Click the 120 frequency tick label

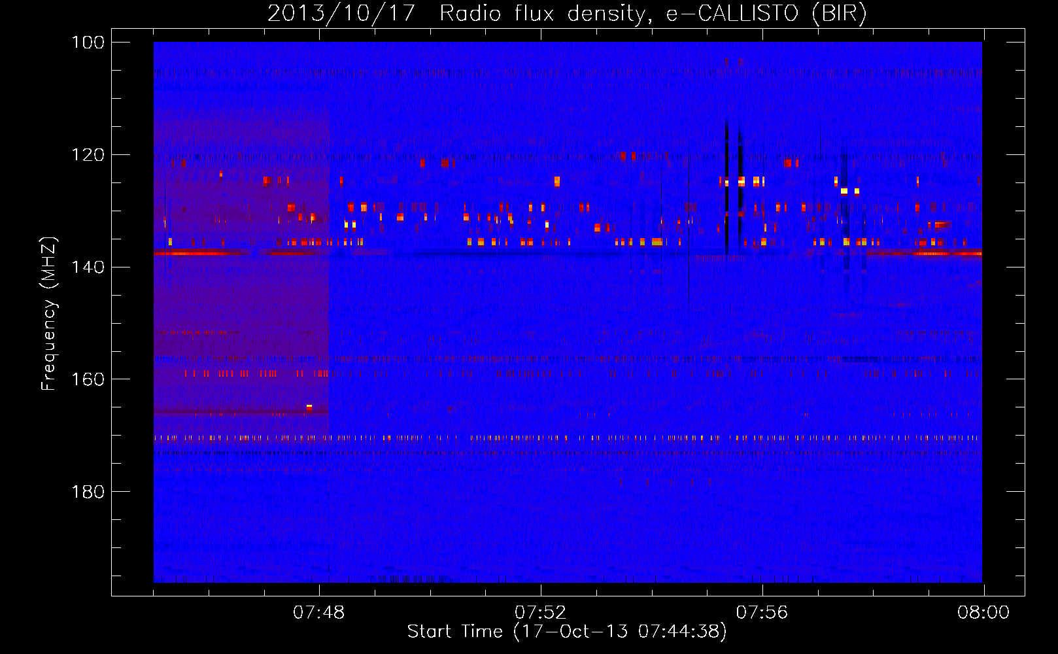[88, 155]
